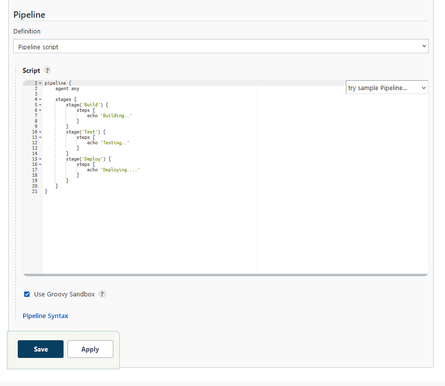445x386 pixels.
Task: Click the Apply button
Action: (90, 349)
